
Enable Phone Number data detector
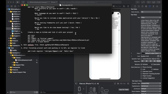coord(141,67)
